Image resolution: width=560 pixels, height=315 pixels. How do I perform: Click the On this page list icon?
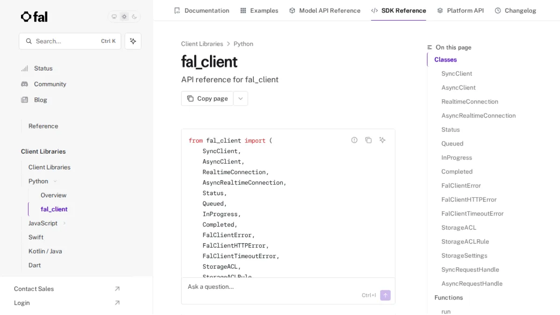[x=430, y=48]
